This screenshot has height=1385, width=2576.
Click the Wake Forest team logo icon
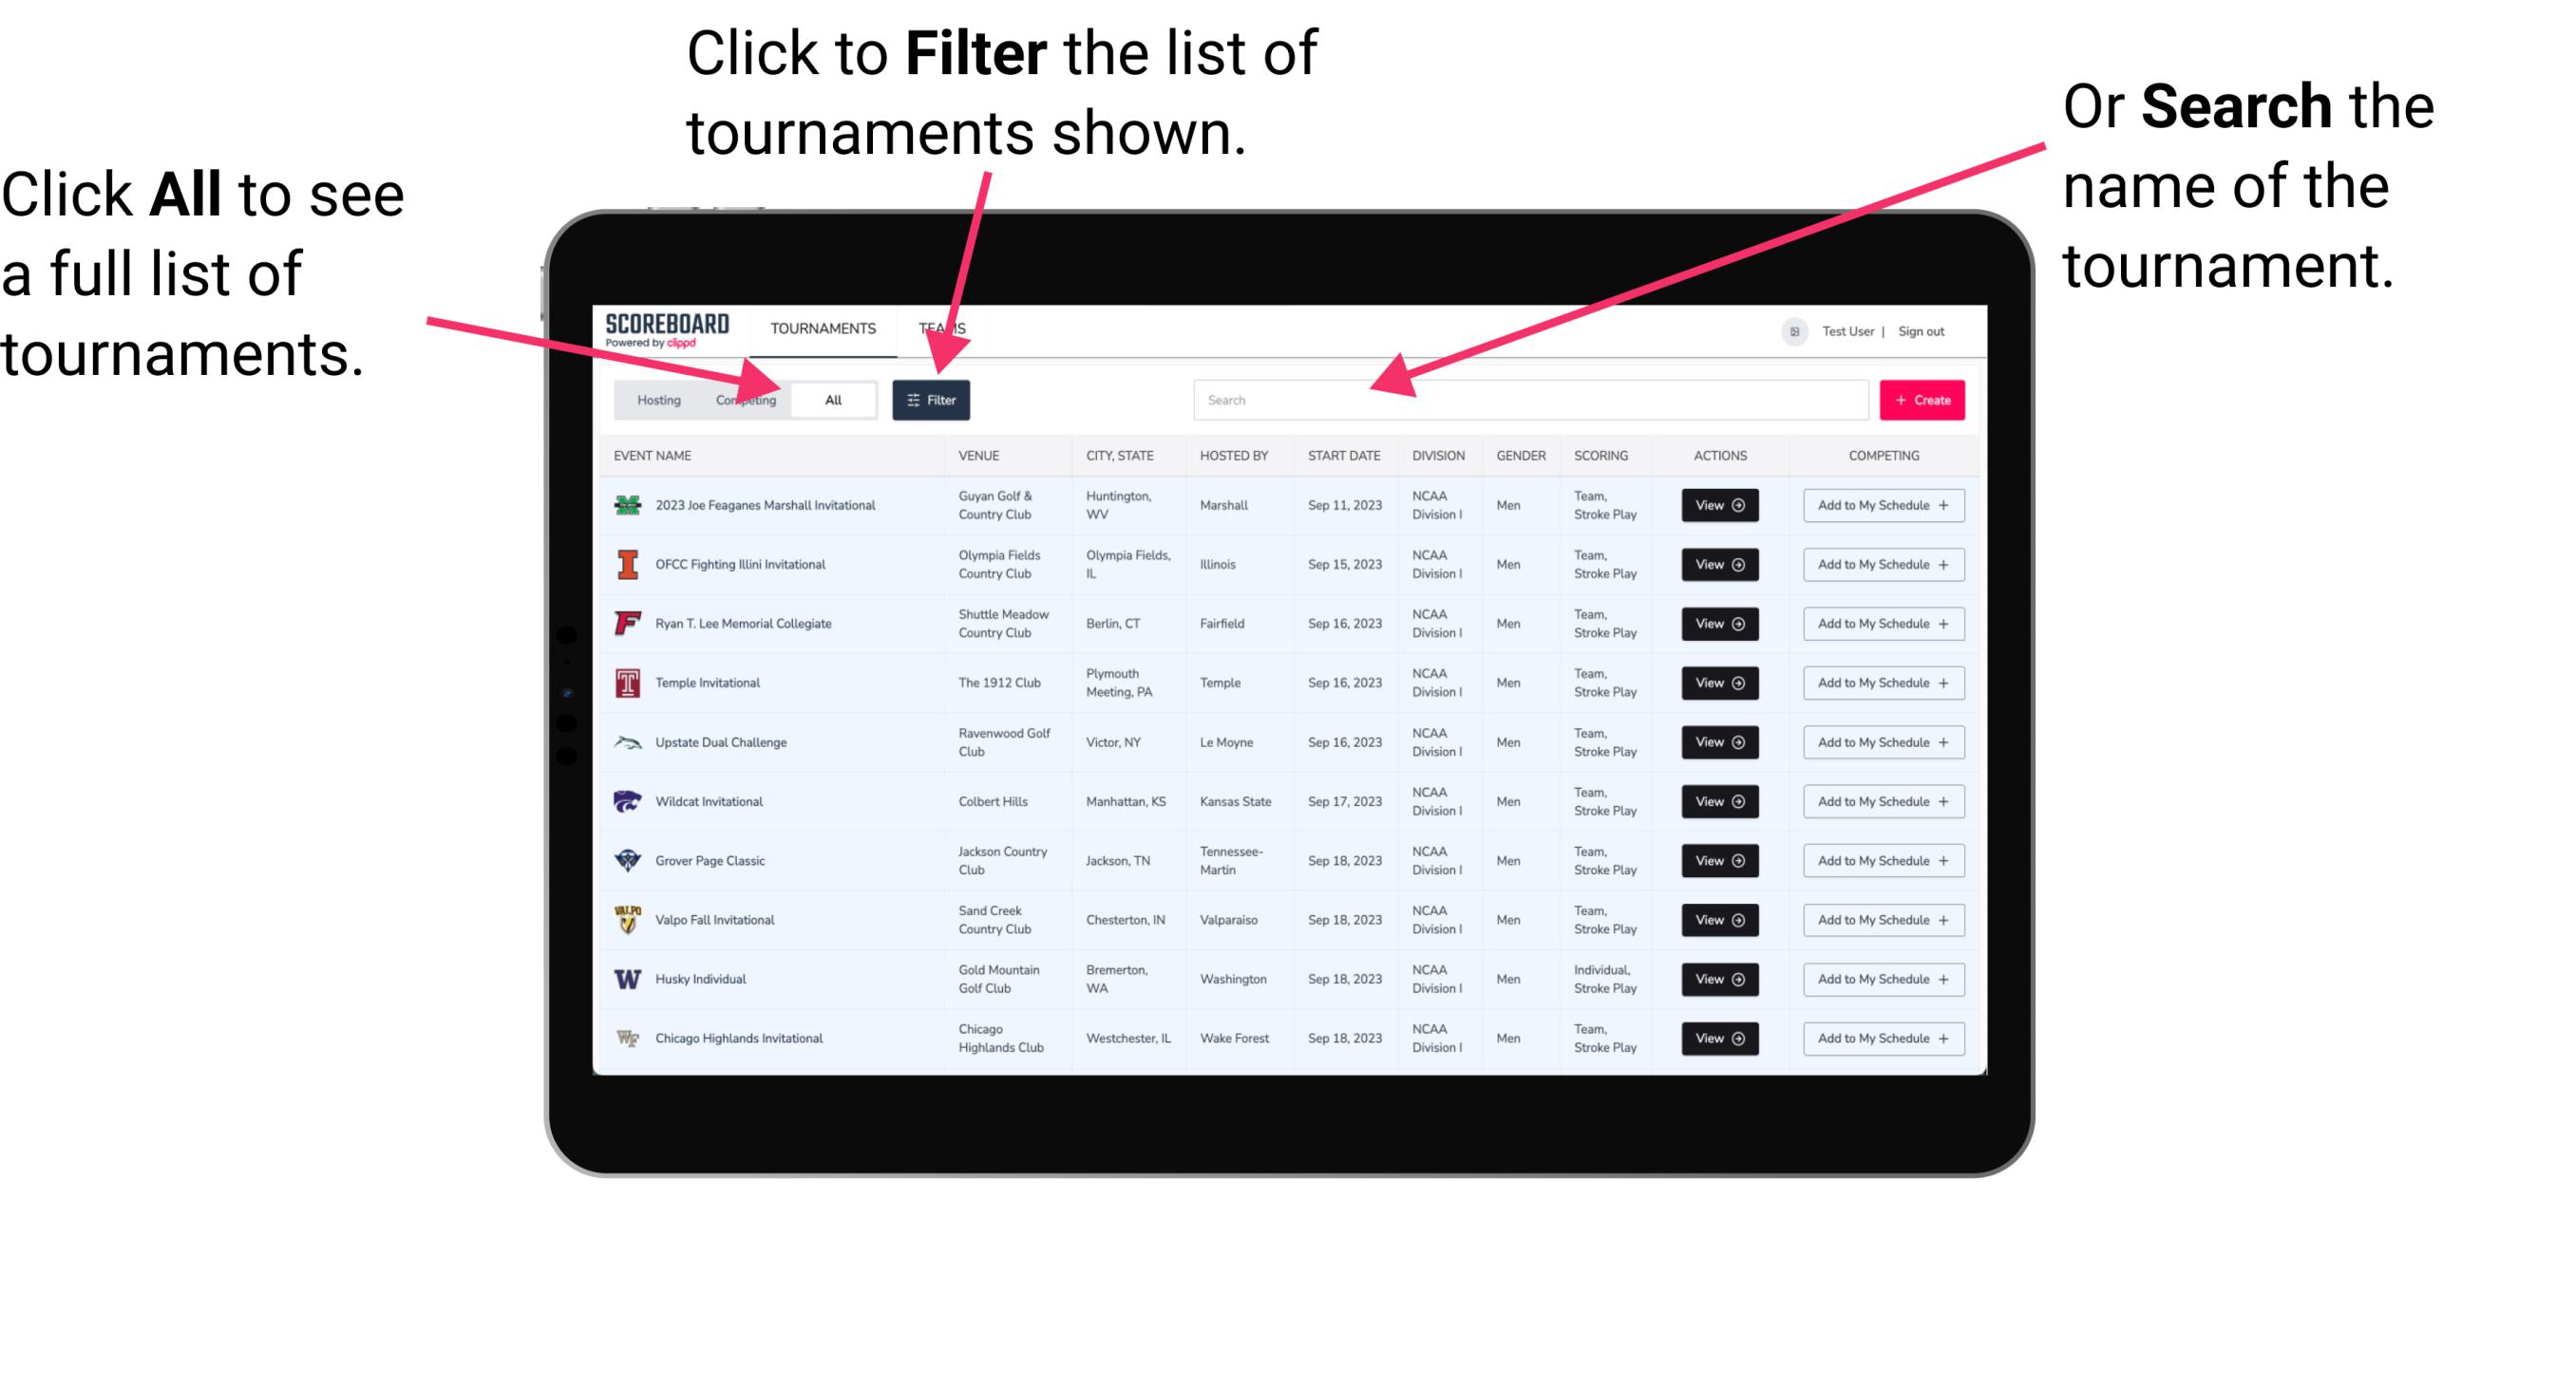(628, 1037)
